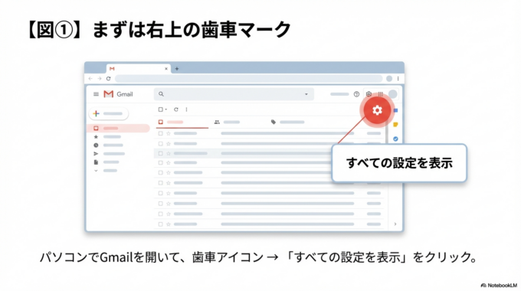This screenshot has width=521, height=291.
Task: Tick the checkbox of the first email row
Action: [160, 133]
